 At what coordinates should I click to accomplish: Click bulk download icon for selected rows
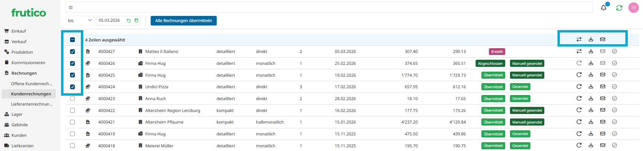point(591,39)
